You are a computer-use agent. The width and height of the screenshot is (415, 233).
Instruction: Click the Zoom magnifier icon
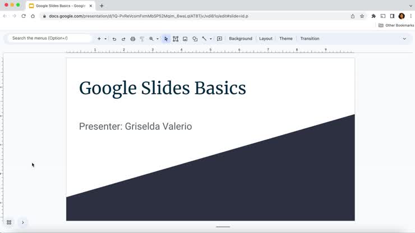[x=151, y=39]
